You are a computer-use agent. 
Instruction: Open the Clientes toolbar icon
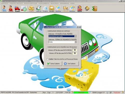pyautogui.click(x=4, y=9)
